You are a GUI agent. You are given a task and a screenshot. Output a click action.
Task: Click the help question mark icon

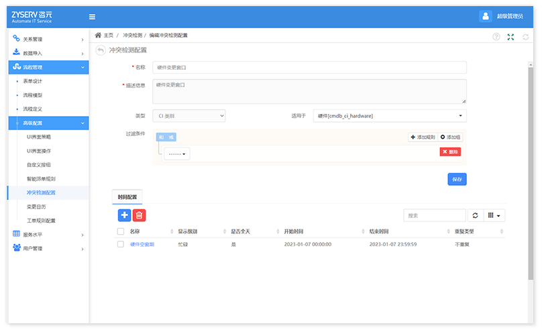pyautogui.click(x=496, y=37)
